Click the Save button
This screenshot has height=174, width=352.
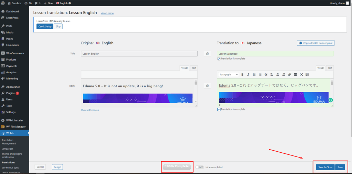[x=340, y=167]
